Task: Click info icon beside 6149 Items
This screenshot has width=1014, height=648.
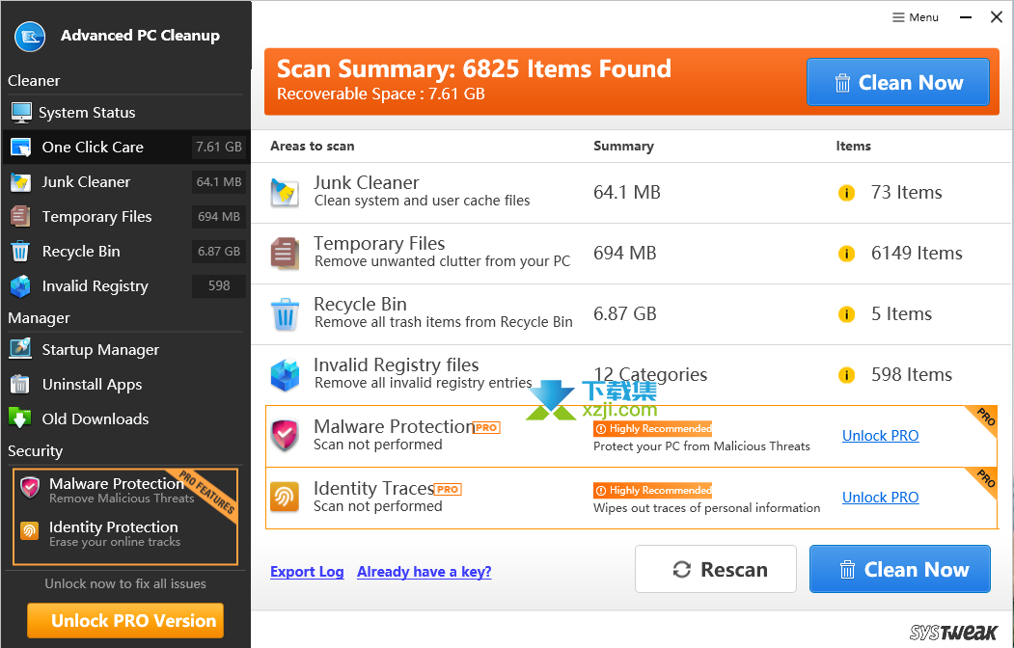Action: (846, 254)
